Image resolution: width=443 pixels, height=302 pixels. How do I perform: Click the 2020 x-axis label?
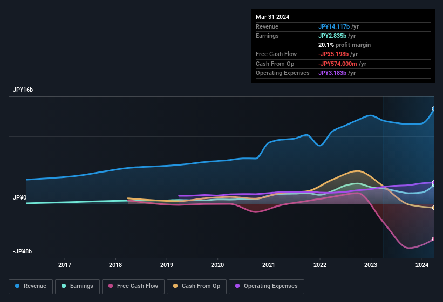click(217, 265)
